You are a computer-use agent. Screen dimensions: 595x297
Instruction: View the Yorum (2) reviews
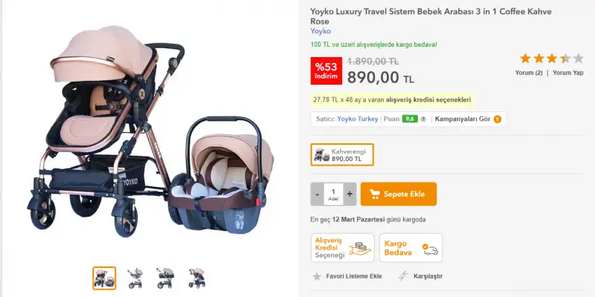point(529,73)
